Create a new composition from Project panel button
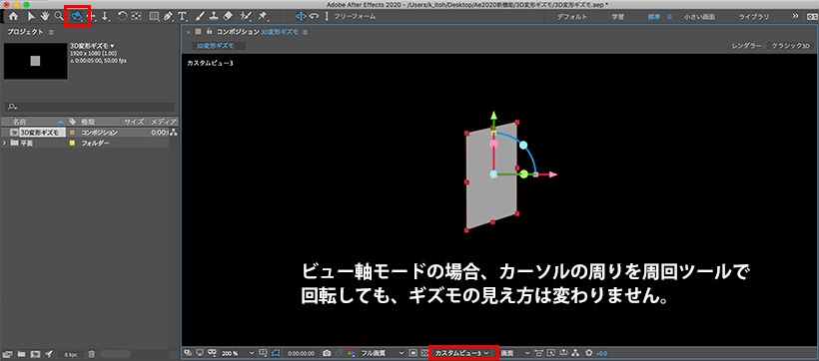This screenshot has width=819, height=361. 35,354
